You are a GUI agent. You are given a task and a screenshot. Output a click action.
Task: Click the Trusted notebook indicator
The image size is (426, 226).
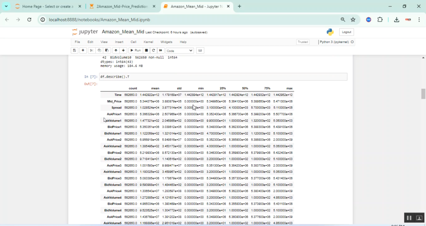[303, 42]
